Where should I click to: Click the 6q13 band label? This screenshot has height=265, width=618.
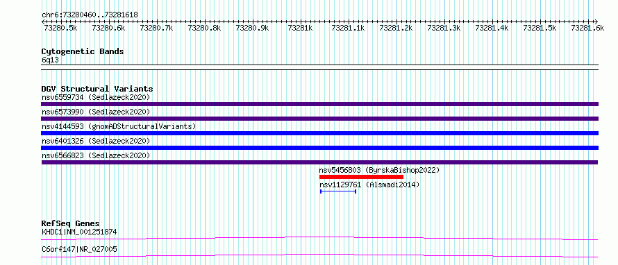click(x=50, y=60)
